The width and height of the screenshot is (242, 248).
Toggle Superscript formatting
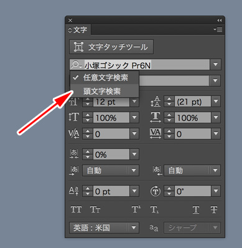point(136,209)
